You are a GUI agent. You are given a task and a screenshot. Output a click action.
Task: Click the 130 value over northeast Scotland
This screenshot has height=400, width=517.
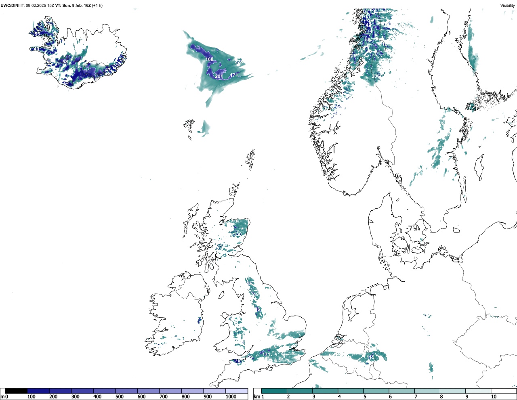click(x=238, y=235)
